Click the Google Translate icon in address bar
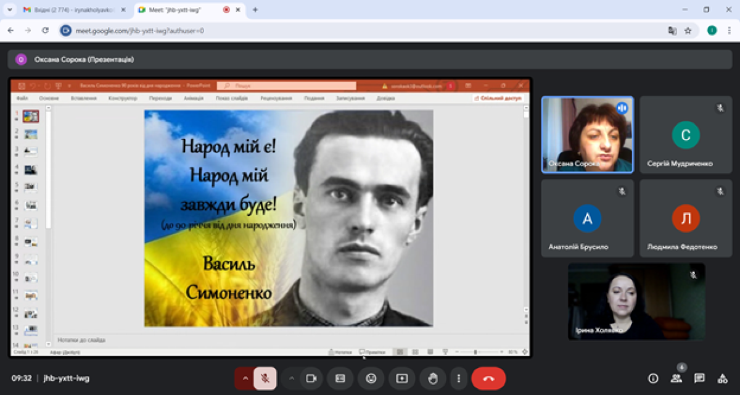This screenshot has width=740, height=395. [672, 30]
